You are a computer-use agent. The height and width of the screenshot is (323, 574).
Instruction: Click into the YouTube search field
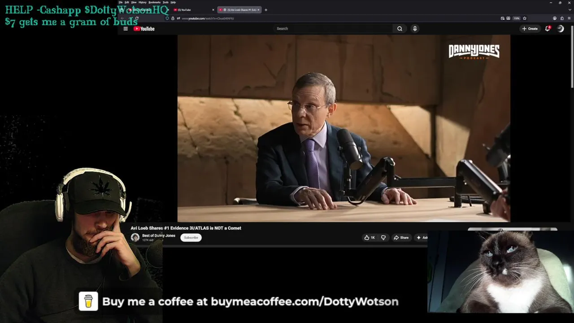(x=333, y=29)
